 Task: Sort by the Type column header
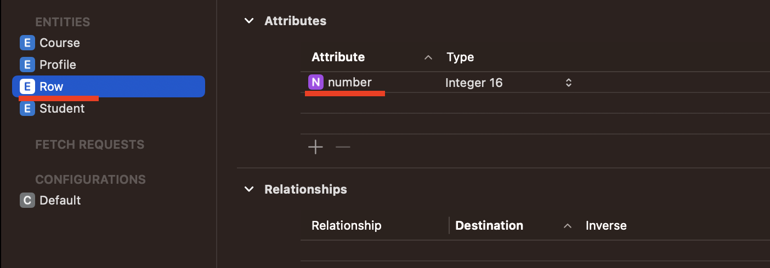pos(460,57)
